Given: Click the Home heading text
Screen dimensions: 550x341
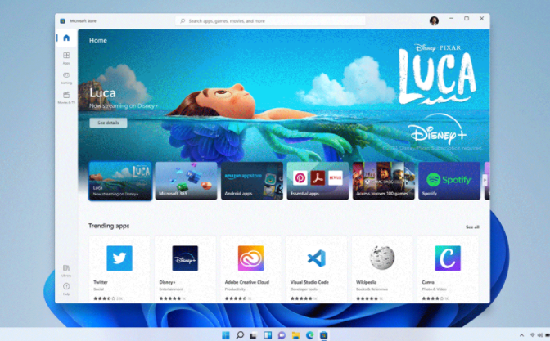Looking at the screenshot, I should click(98, 41).
